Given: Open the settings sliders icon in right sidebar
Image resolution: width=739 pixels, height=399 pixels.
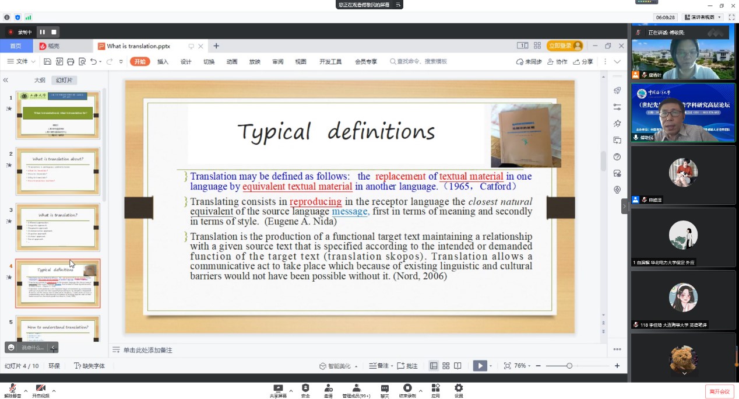Looking at the screenshot, I should (x=617, y=107).
